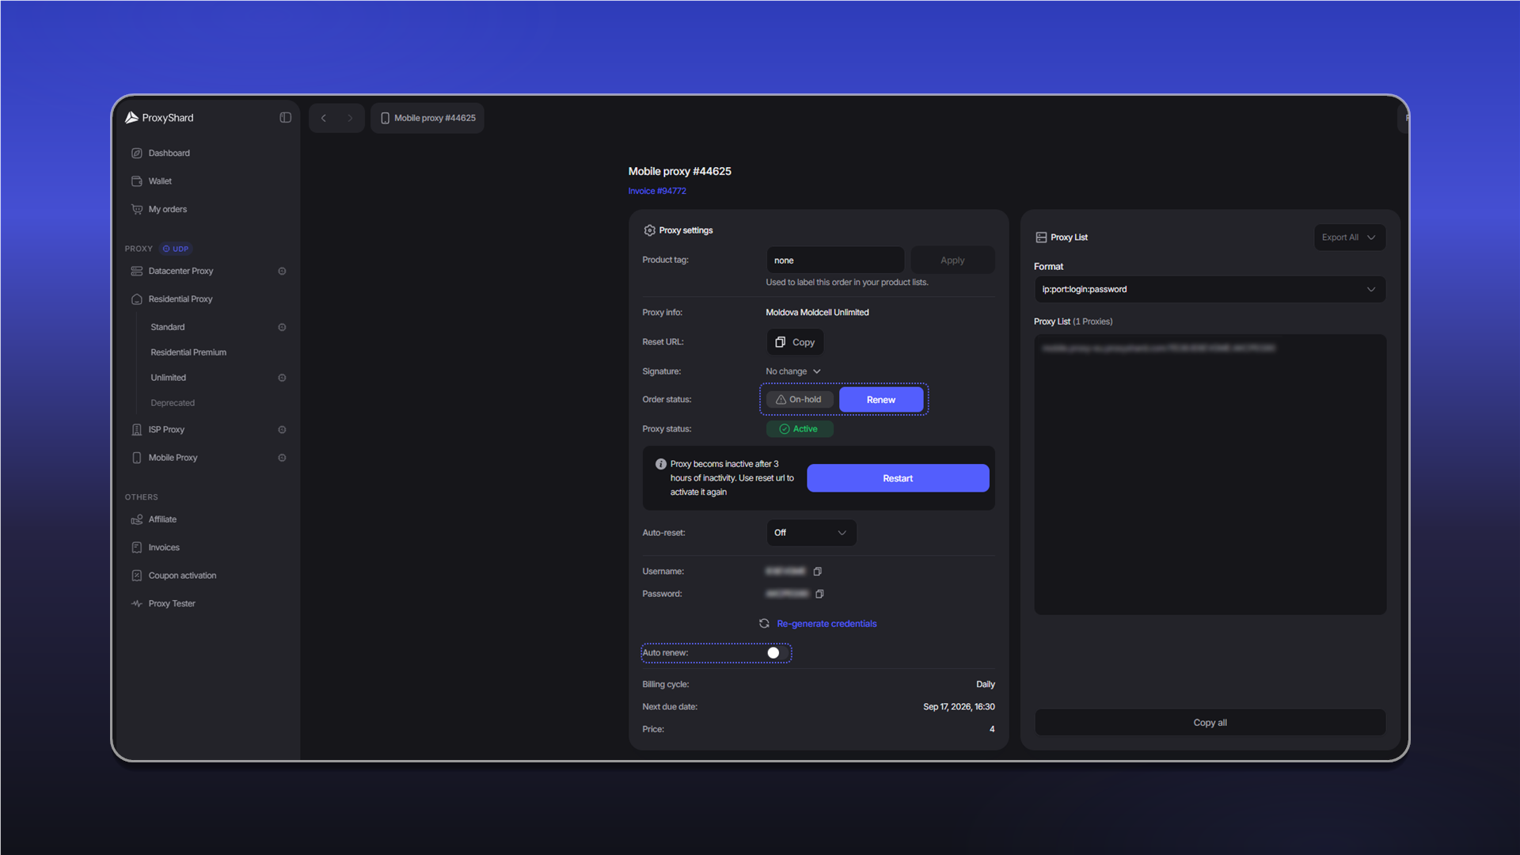Click the back navigation arrow
Viewport: 1520px width, 855px height.
point(323,118)
